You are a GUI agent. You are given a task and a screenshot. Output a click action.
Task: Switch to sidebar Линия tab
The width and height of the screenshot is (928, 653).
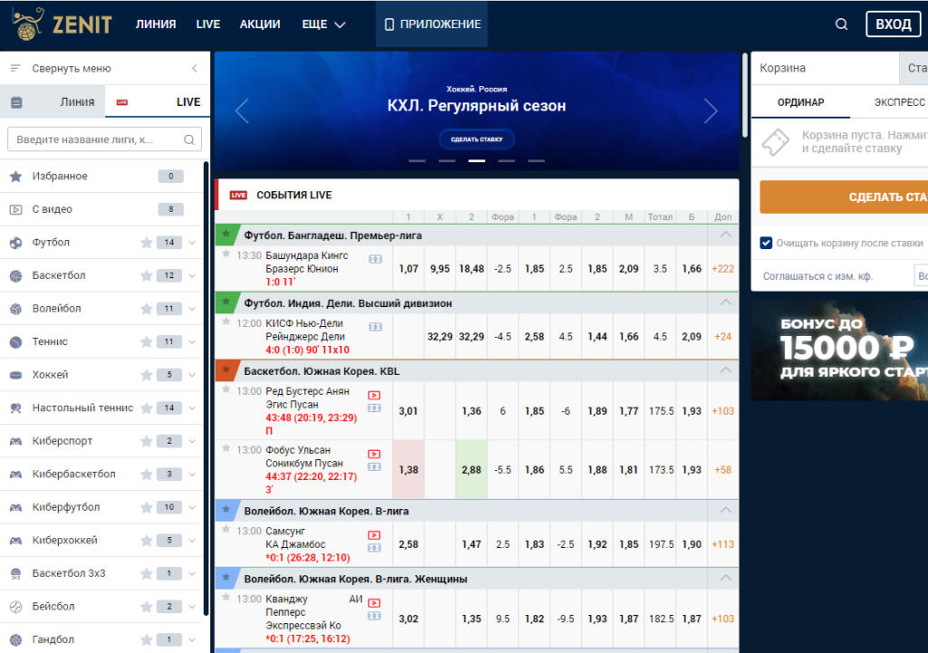tap(53, 101)
